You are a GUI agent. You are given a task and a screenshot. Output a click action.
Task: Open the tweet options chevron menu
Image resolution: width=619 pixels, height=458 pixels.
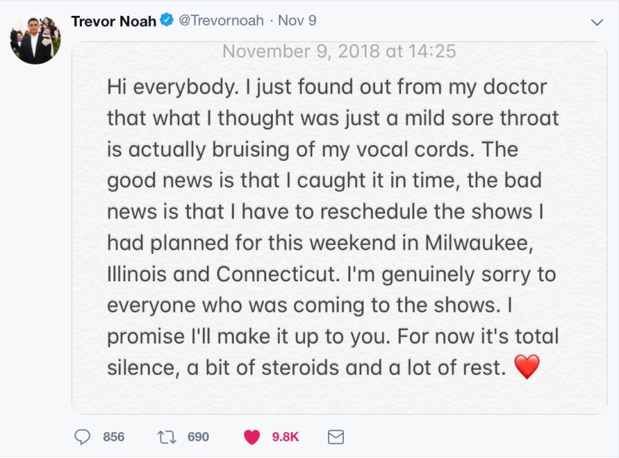596,23
